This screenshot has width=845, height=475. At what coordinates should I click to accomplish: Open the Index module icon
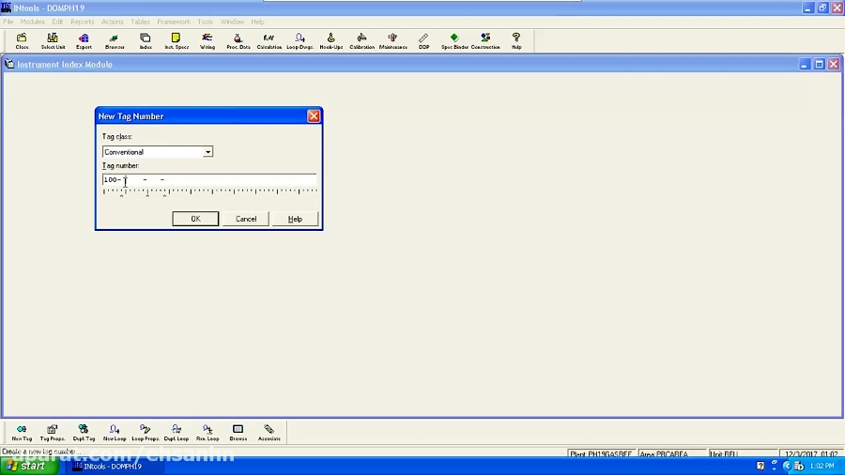tap(146, 41)
